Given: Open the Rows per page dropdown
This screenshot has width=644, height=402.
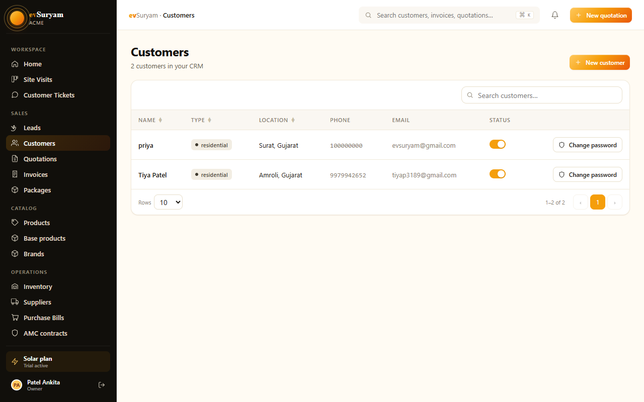Looking at the screenshot, I should 168,202.
